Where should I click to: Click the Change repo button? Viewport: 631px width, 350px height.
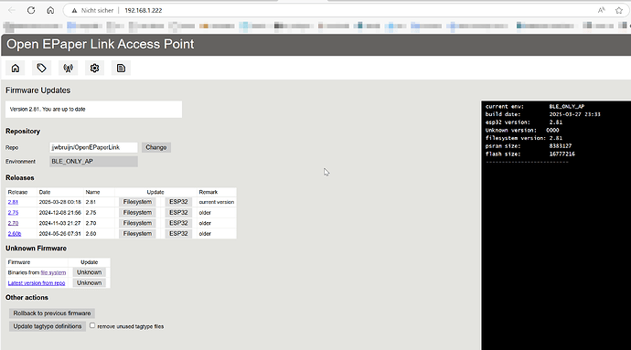pos(156,147)
